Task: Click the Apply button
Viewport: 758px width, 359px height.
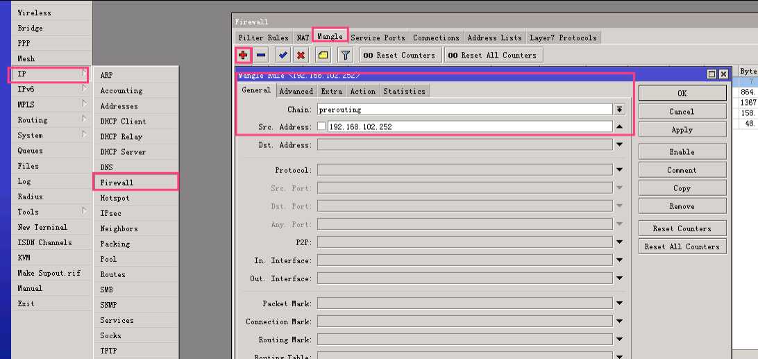Action: 682,130
